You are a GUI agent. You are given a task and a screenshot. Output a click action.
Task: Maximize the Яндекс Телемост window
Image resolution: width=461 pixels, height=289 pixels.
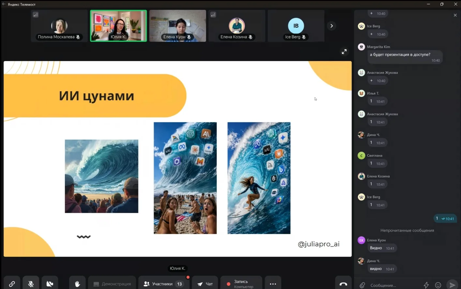[x=442, y=4]
